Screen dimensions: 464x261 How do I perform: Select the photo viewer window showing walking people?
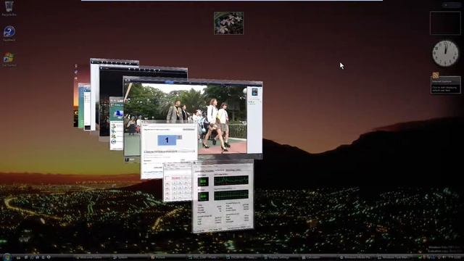click(x=192, y=118)
